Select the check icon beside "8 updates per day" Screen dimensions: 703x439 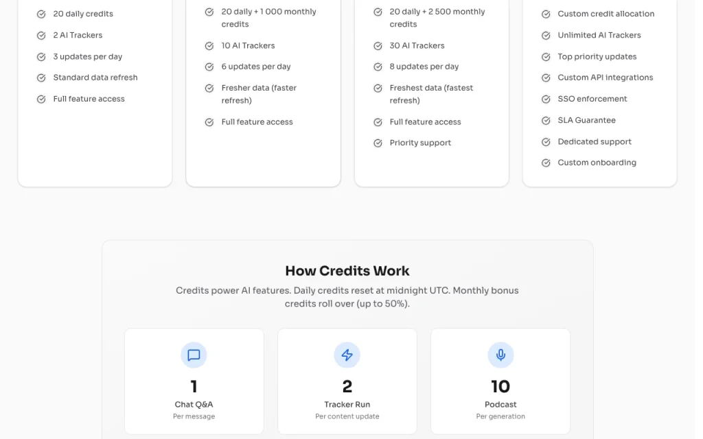pos(378,67)
